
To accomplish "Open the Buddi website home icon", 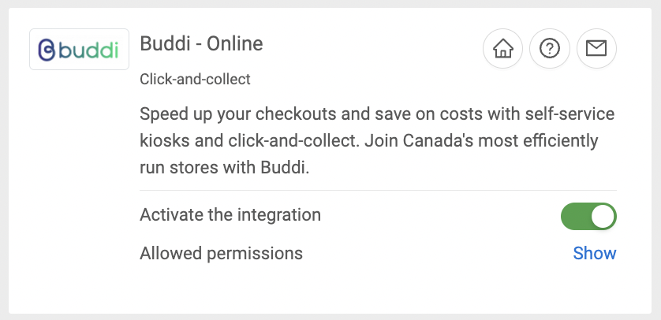I will (502, 49).
